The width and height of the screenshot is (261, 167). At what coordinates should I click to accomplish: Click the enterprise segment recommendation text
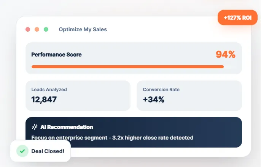click(112, 137)
